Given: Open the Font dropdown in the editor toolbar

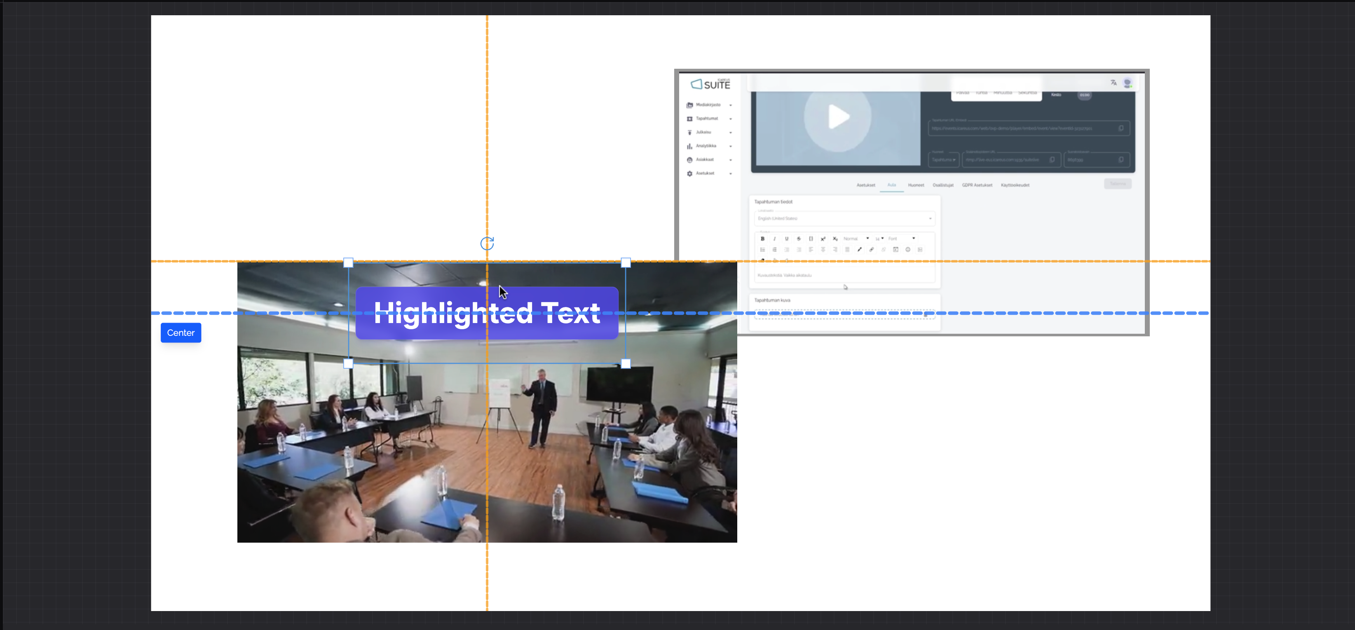Looking at the screenshot, I should click(902, 239).
